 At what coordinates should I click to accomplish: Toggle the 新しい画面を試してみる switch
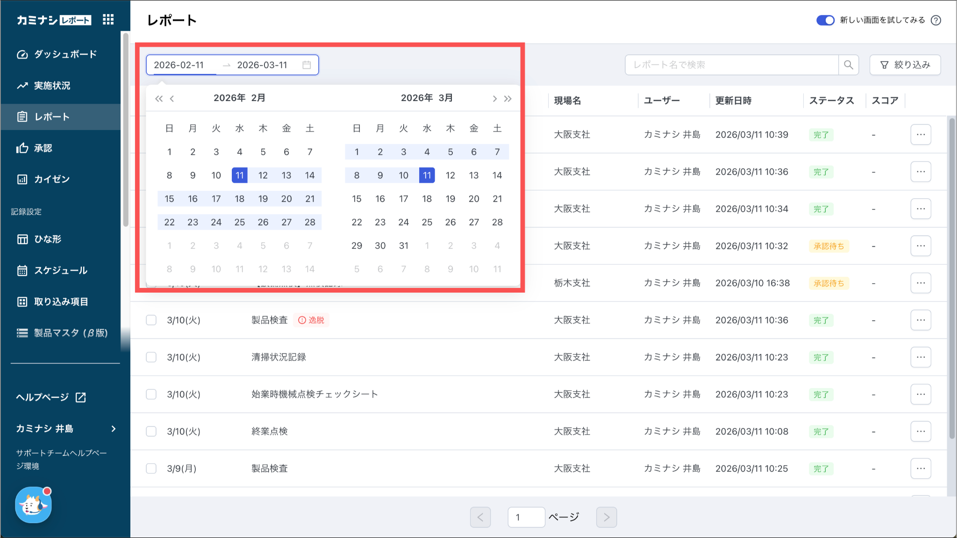point(825,20)
